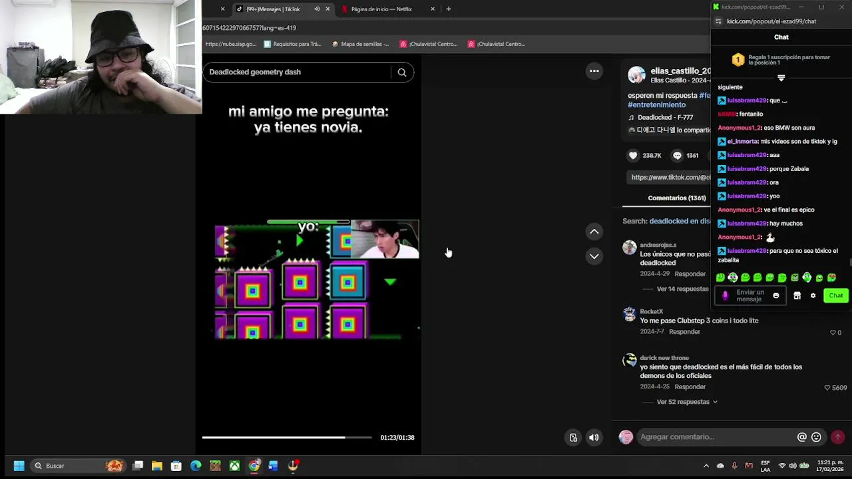Open Mapa de semillas bookmark
The width and height of the screenshot is (852, 479).
[x=360, y=45]
